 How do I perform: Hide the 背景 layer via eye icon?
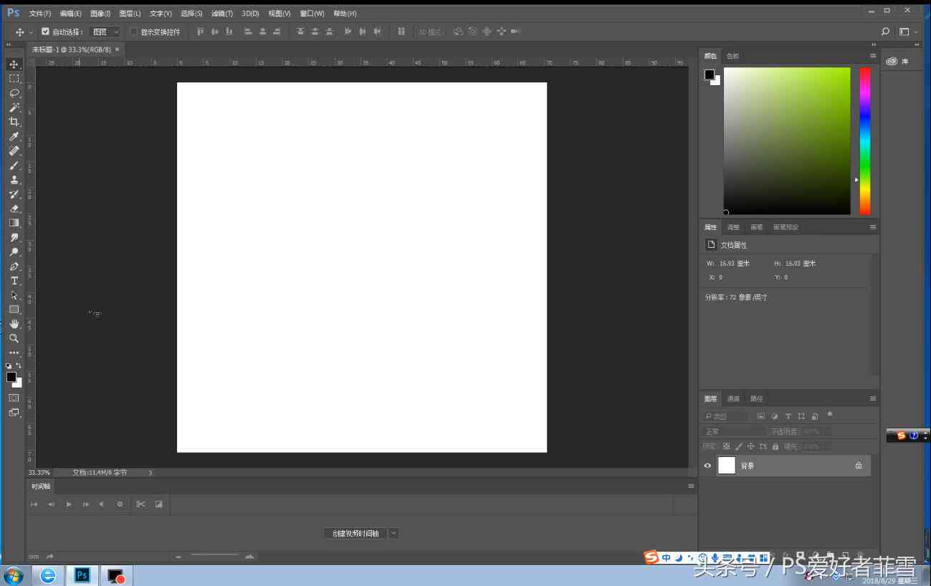(x=707, y=466)
